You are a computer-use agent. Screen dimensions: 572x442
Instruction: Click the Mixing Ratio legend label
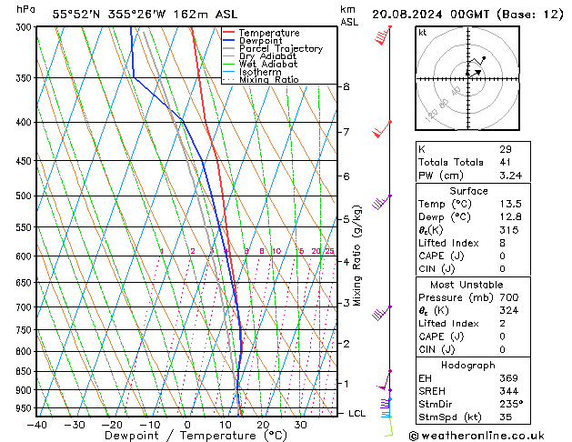click(x=268, y=80)
